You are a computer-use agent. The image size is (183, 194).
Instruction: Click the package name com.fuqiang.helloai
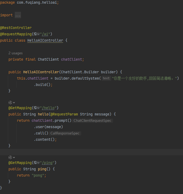[x=37, y=2]
